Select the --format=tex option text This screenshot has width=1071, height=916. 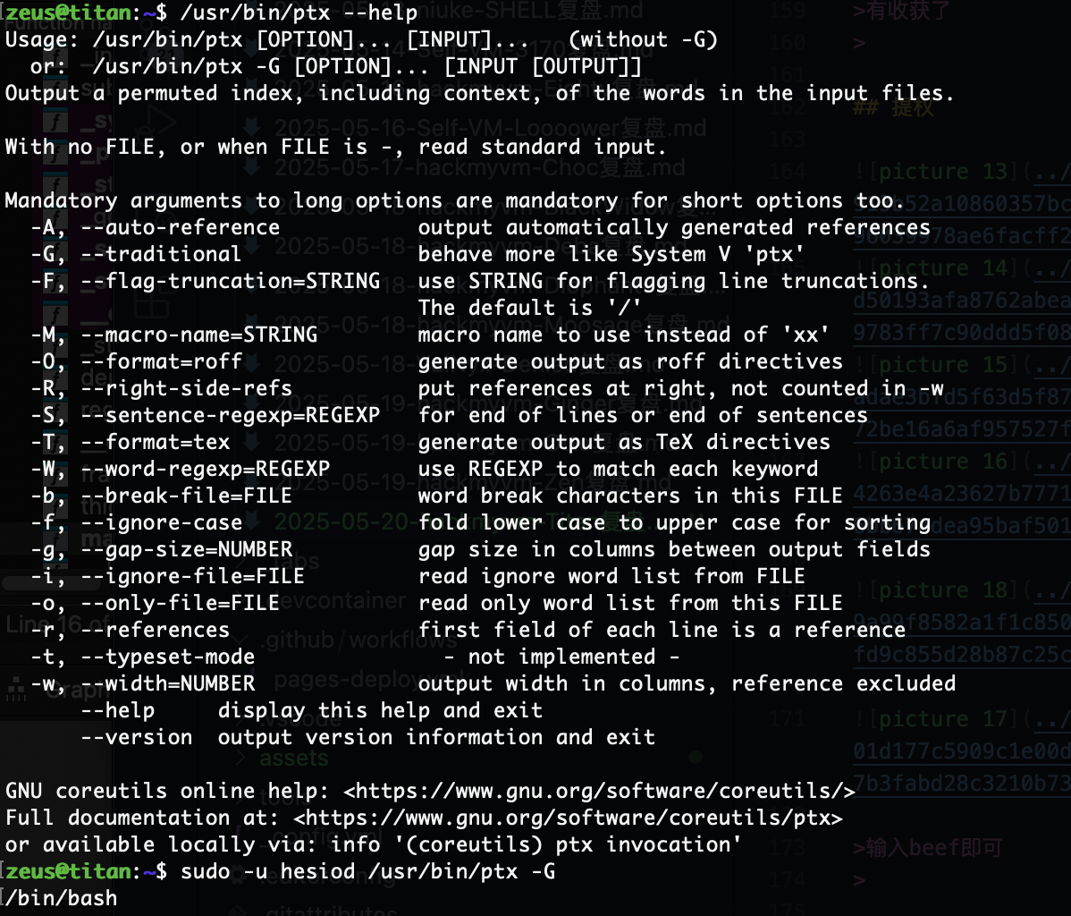pos(155,442)
